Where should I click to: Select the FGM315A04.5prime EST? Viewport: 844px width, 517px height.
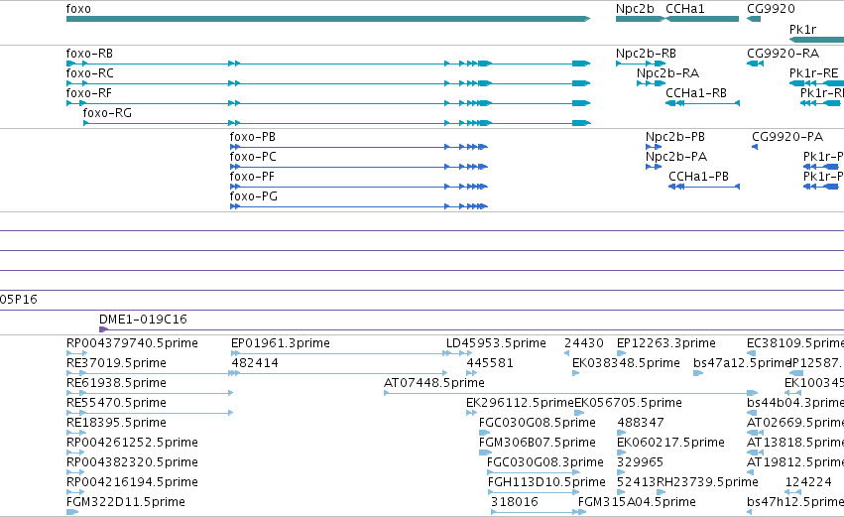coord(637,502)
